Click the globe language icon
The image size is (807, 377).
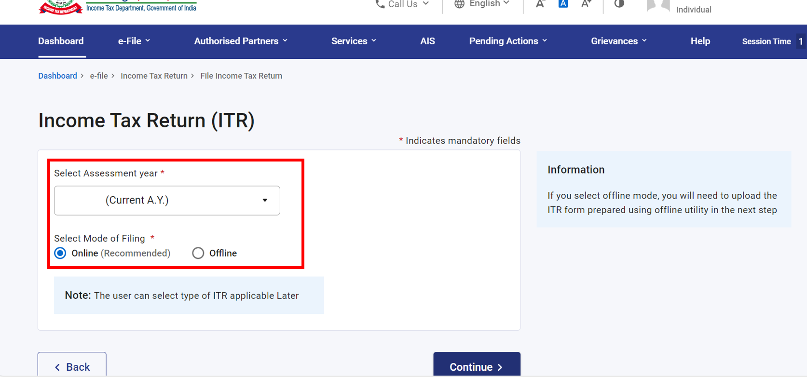[459, 4]
